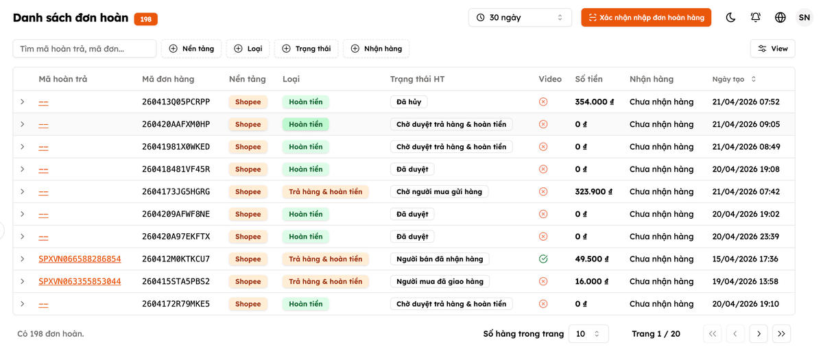Go to first page double-chevron
The image size is (823, 356).
(713, 333)
